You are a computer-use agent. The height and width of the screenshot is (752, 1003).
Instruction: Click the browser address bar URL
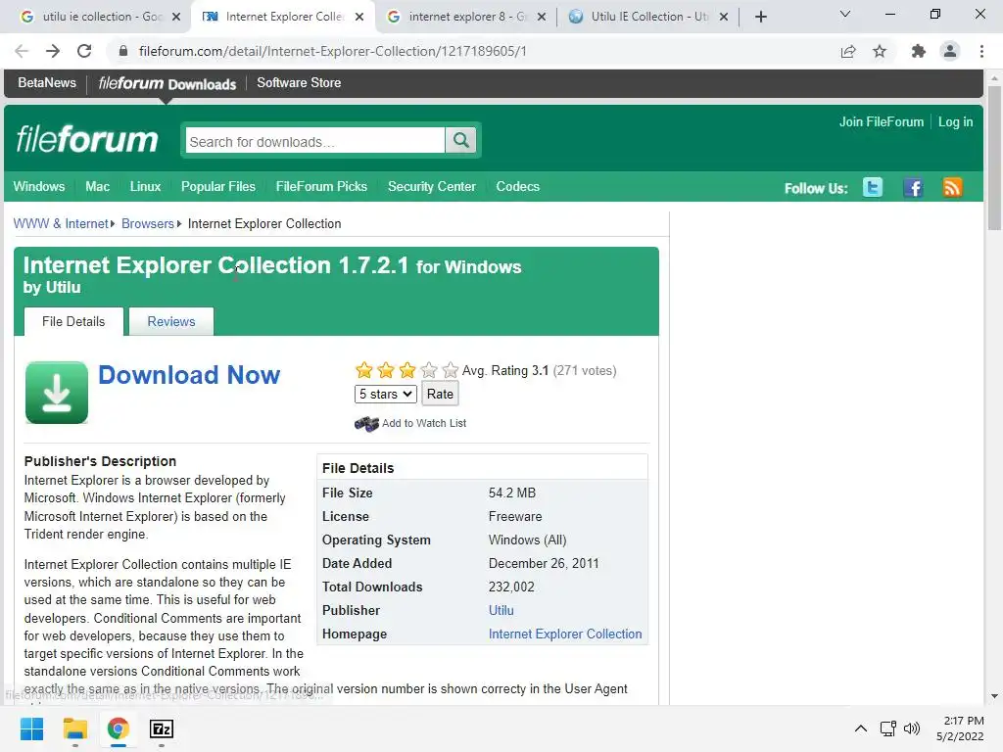point(333,51)
